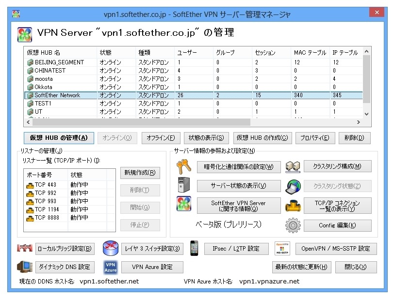Click the large VPN Server header icon
Screen dimensions: 394x298
[x=25, y=34]
